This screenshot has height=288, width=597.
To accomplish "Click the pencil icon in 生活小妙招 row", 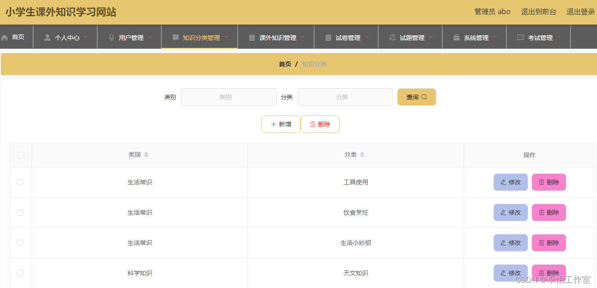I will [x=503, y=243].
